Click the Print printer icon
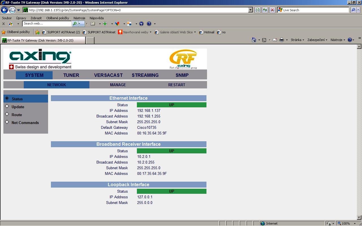Image resolution: width=362 pixels, height=226 pixels. 282,40
